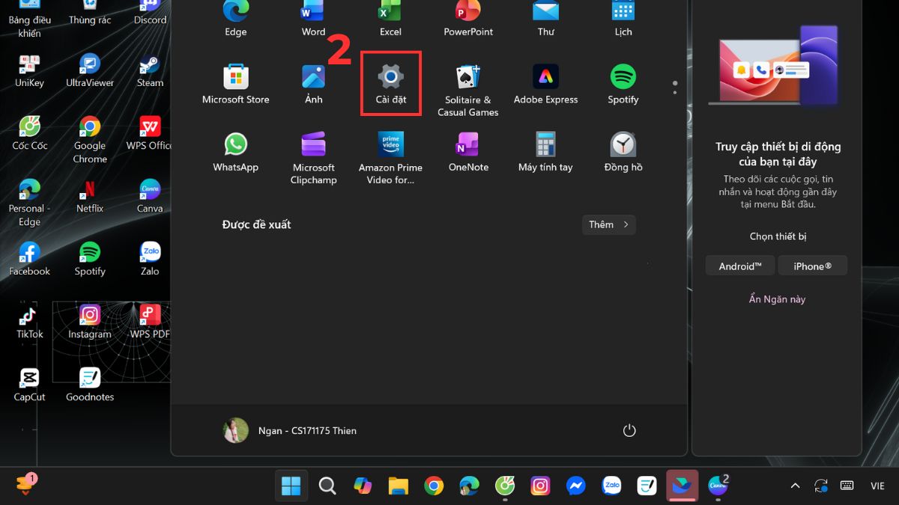Select Netflix desktop icon
The width and height of the screenshot is (899, 505).
pos(90,196)
